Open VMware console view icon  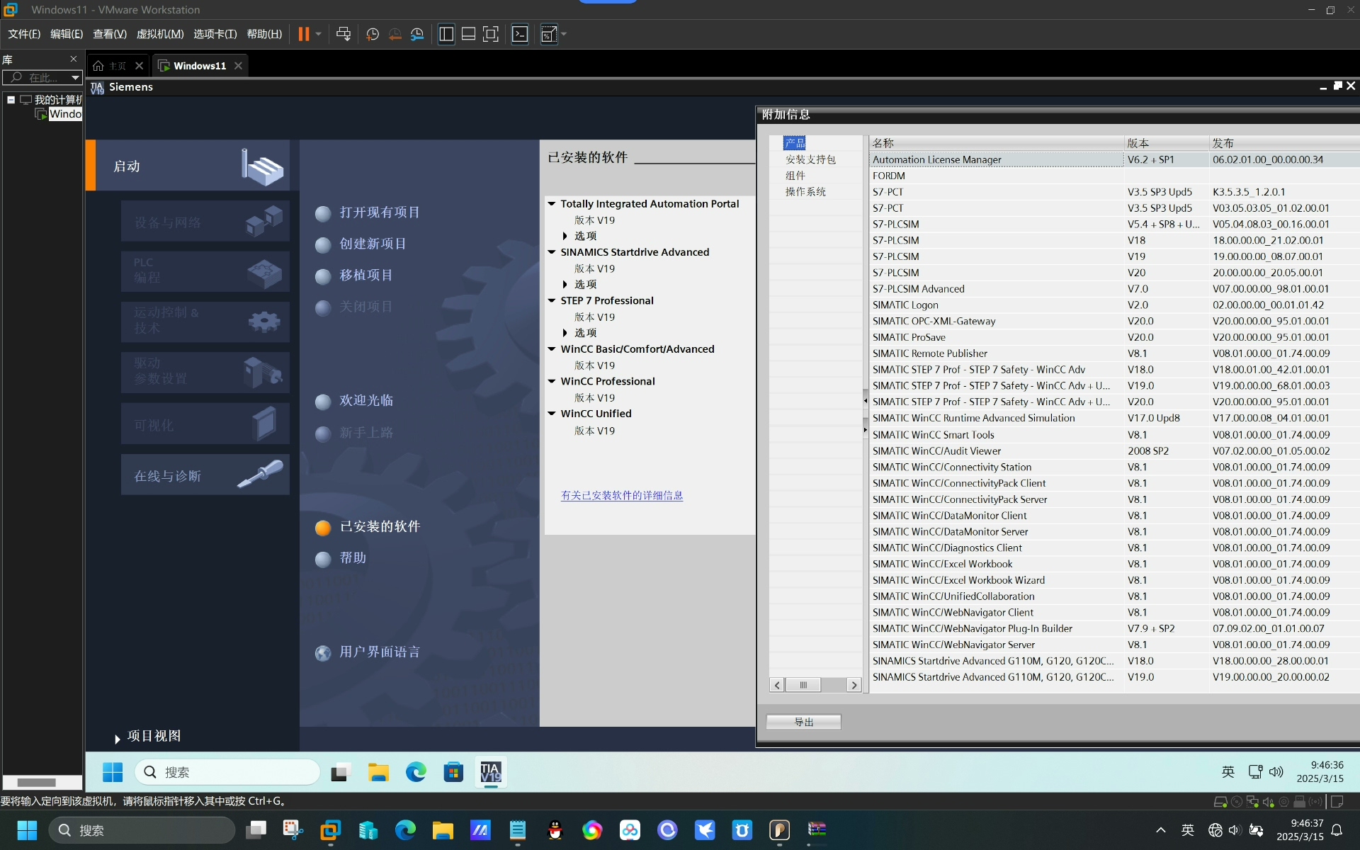(x=520, y=34)
